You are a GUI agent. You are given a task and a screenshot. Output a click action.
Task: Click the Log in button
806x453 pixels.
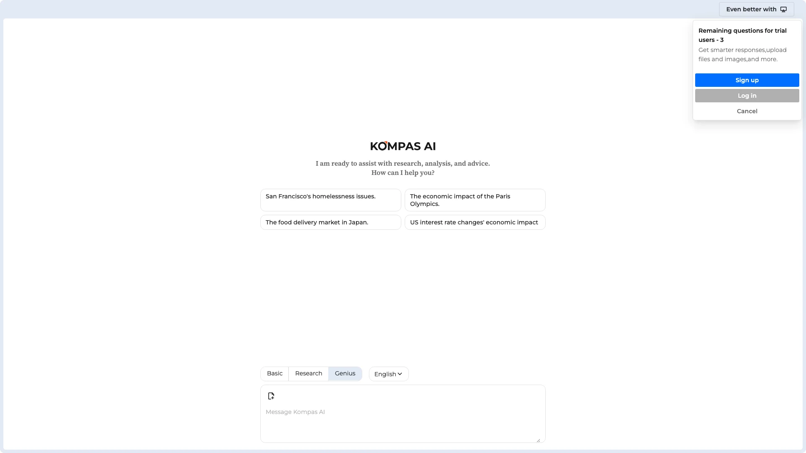tap(747, 96)
